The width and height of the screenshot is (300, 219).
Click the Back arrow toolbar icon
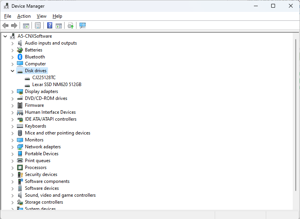tap(5, 25)
